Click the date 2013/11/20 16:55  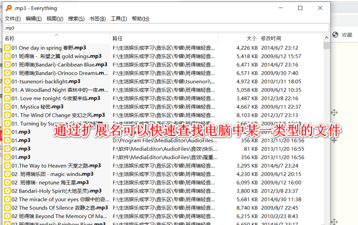283,149
